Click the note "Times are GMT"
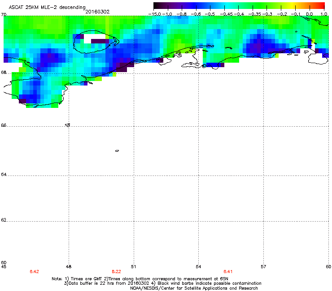332x291 pixels. click(86, 279)
